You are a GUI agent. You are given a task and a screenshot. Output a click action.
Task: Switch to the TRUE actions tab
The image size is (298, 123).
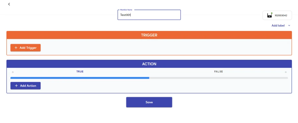80,72
